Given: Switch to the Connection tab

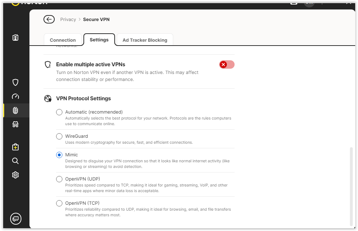Looking at the screenshot, I should (x=63, y=40).
